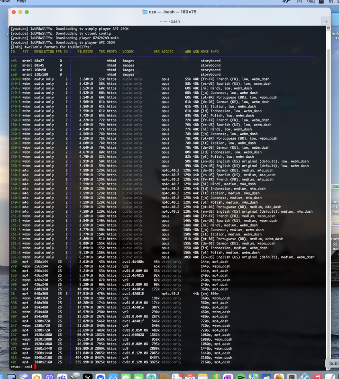The image size is (339, 379).
Task: Click "2160p, mp4_dash" info text
Action: tap(215, 362)
